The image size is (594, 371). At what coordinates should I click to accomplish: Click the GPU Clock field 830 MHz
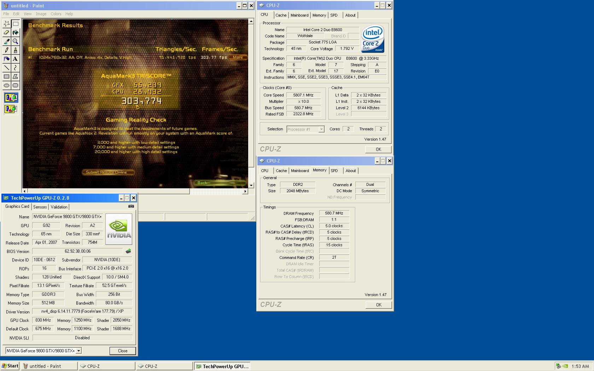coord(44,320)
